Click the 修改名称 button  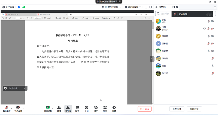click(177, 109)
